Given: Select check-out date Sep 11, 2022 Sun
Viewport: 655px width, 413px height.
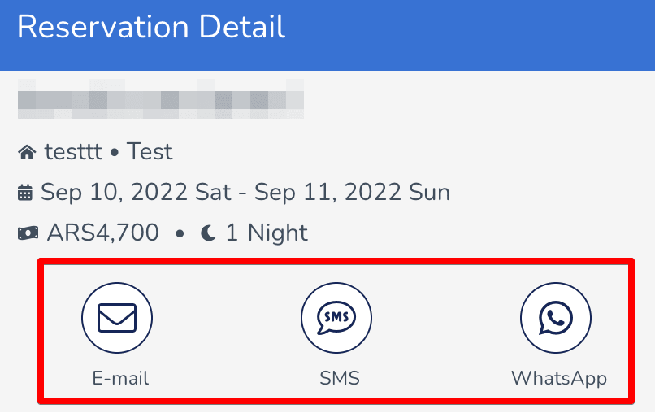Looking at the screenshot, I should [x=352, y=193].
